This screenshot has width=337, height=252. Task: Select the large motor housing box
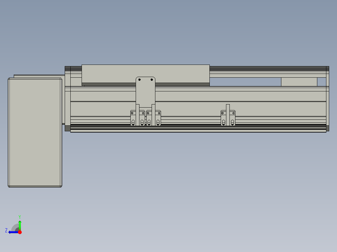35,133
